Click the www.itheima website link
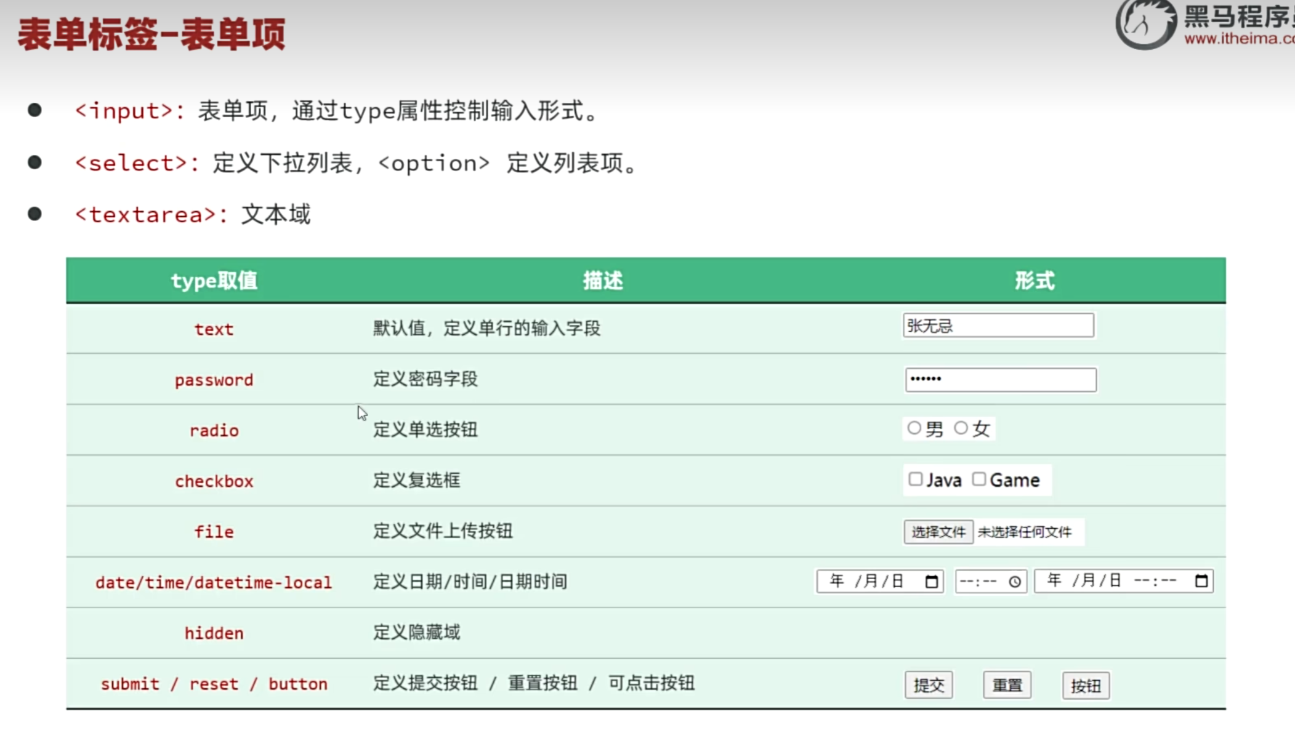Image resolution: width=1295 pixels, height=746 pixels. (1238, 39)
